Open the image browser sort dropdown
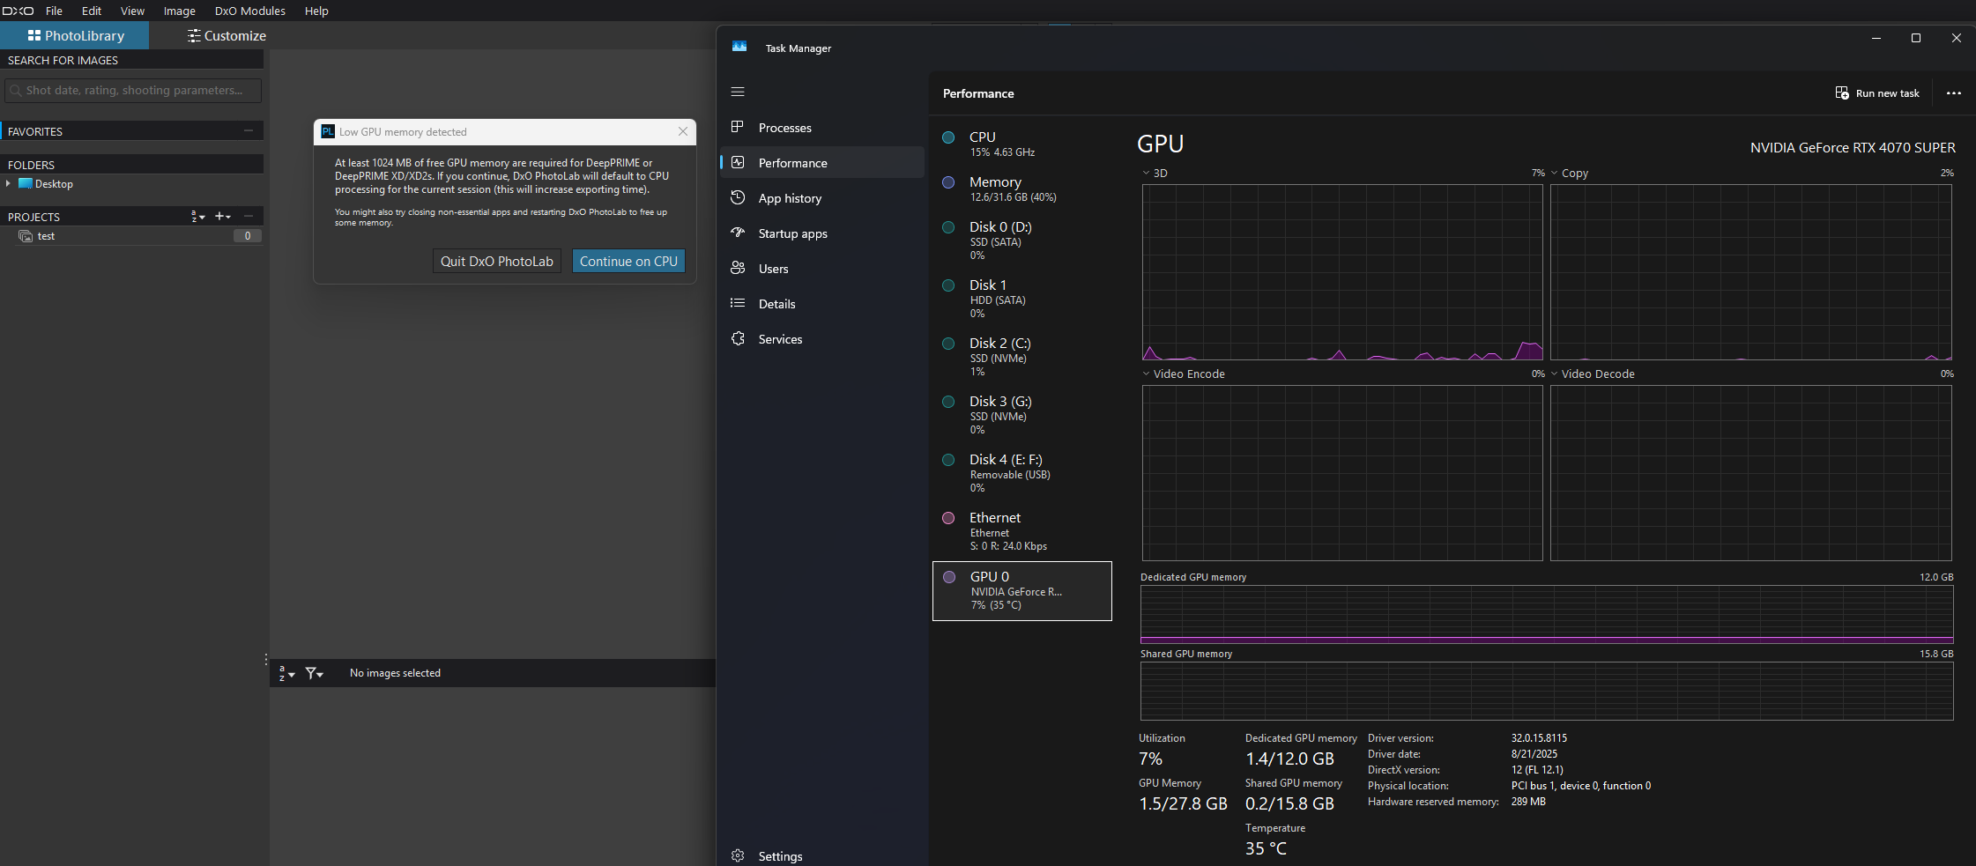This screenshot has height=866, width=1976. pyautogui.click(x=286, y=673)
